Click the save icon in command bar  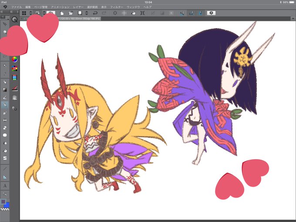[x=80, y=13]
